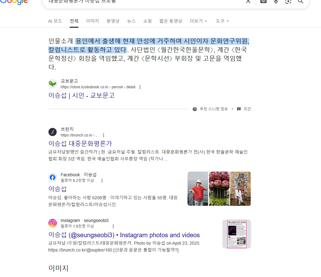The height and width of the screenshot is (277, 321).
Task: Click the magnifying glass search icon
Action: coord(300,2)
